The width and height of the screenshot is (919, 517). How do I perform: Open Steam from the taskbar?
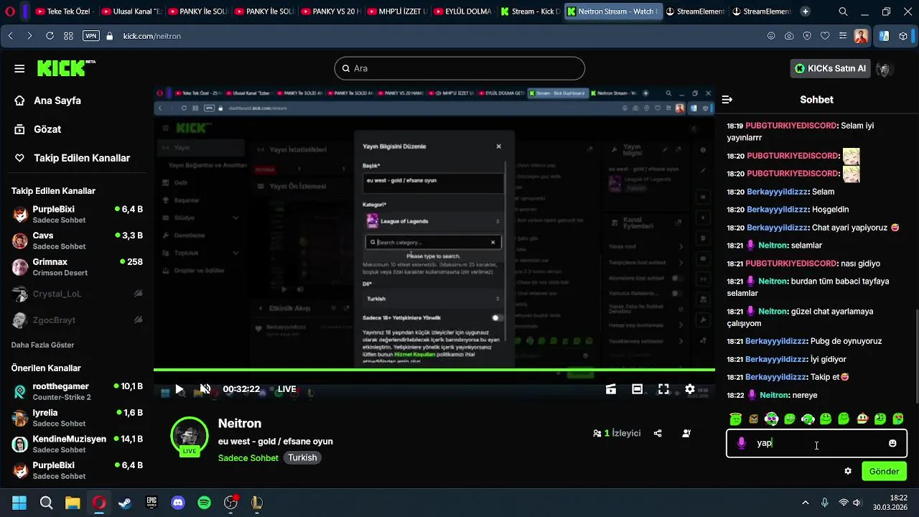[x=125, y=503]
